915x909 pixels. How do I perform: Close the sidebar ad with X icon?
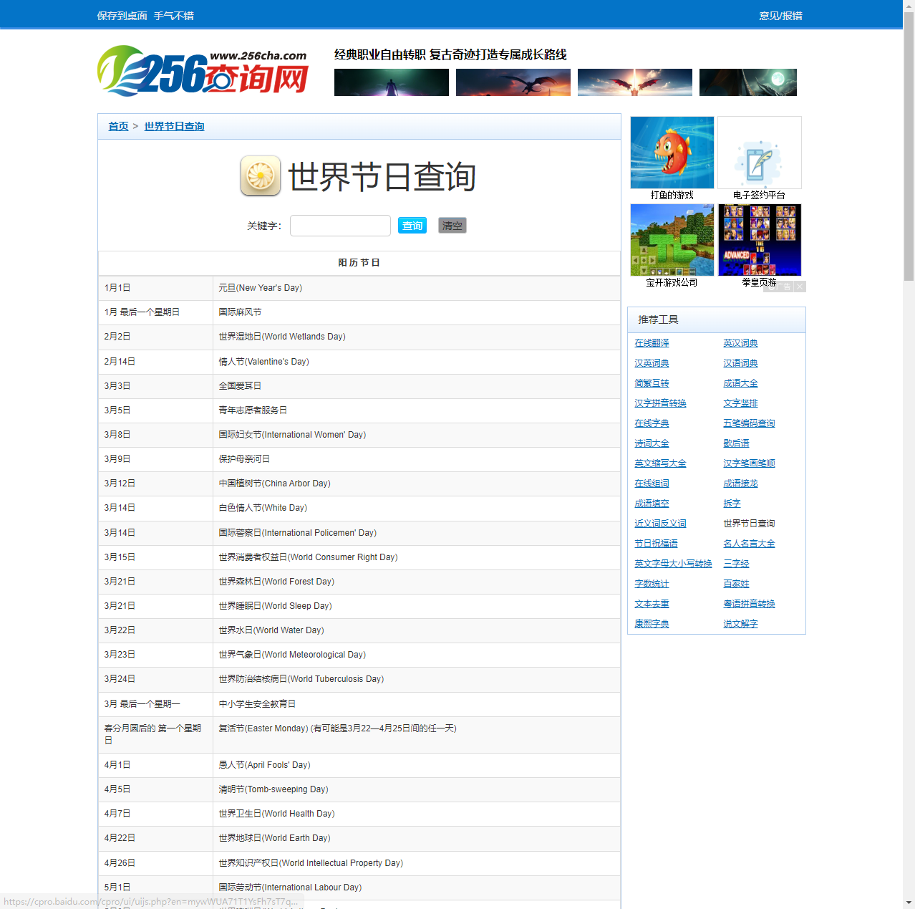click(x=800, y=287)
